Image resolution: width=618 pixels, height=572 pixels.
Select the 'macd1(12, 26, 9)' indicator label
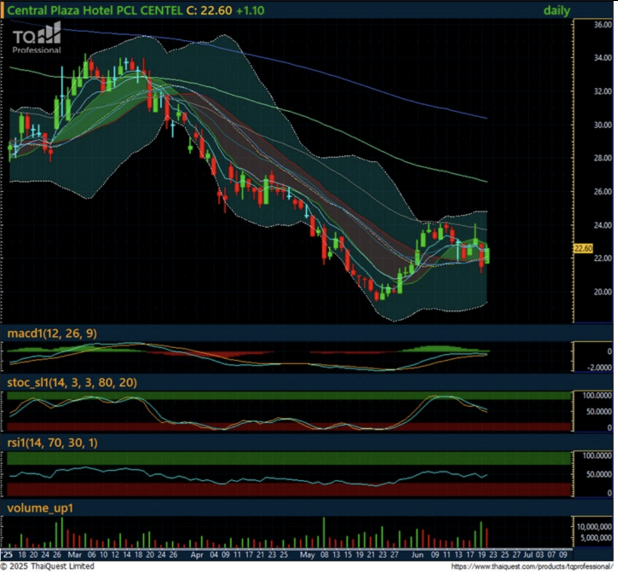52,334
